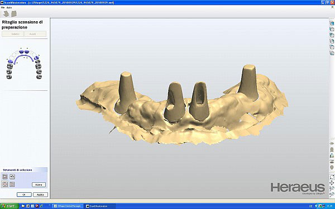Open the Aiuto menu
The width and height of the screenshot is (335, 209).
(9, 7)
